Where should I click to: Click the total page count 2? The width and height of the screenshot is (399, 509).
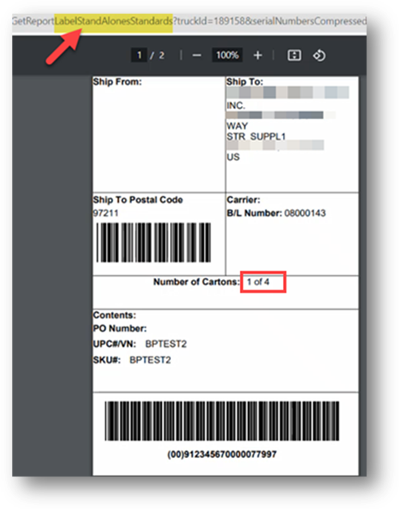click(x=162, y=55)
